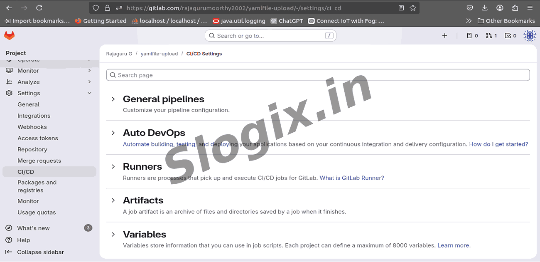The height and width of the screenshot is (262, 540).
Task: Open merge requests counter icon
Action: (x=491, y=36)
